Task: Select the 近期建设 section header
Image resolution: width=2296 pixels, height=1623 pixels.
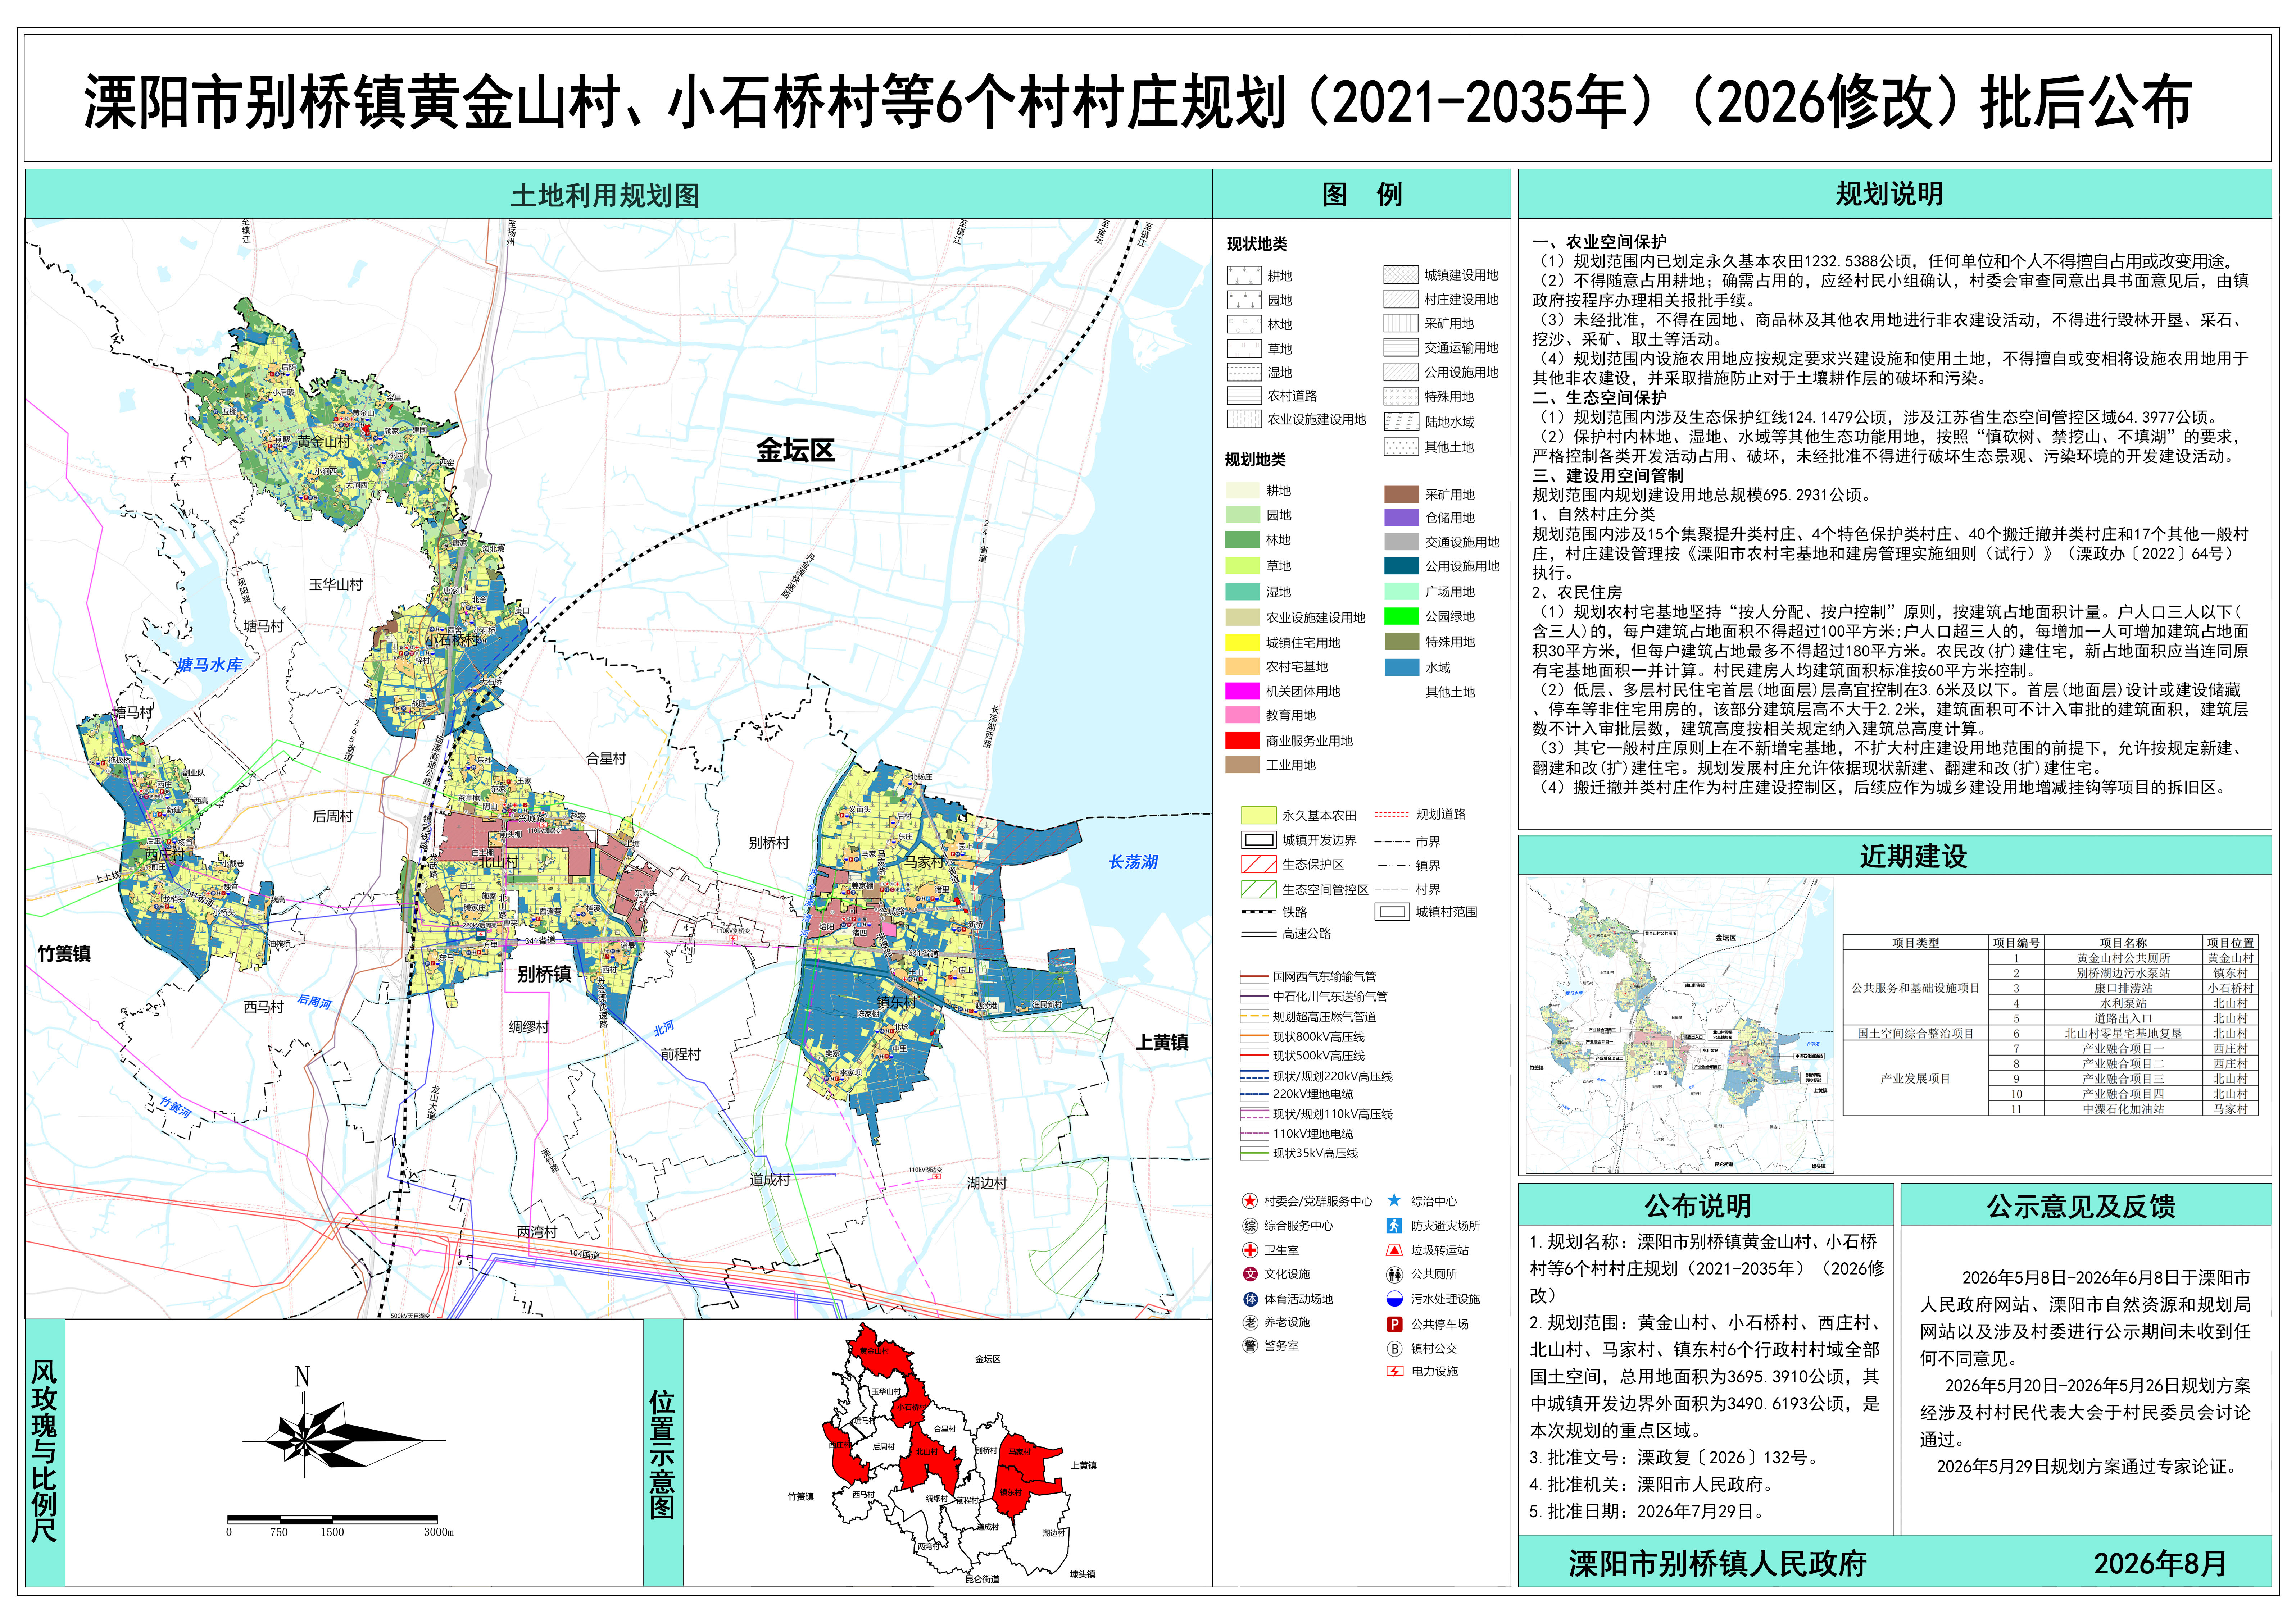Action: coord(1894,857)
